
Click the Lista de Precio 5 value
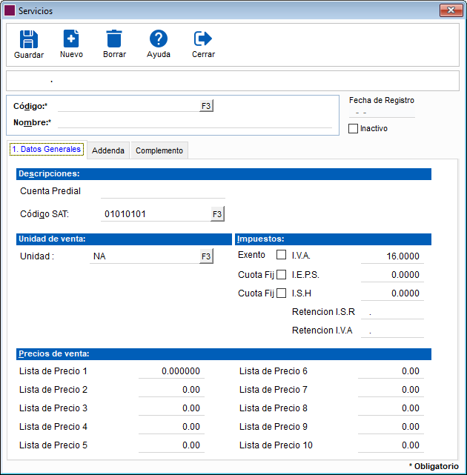point(171,445)
